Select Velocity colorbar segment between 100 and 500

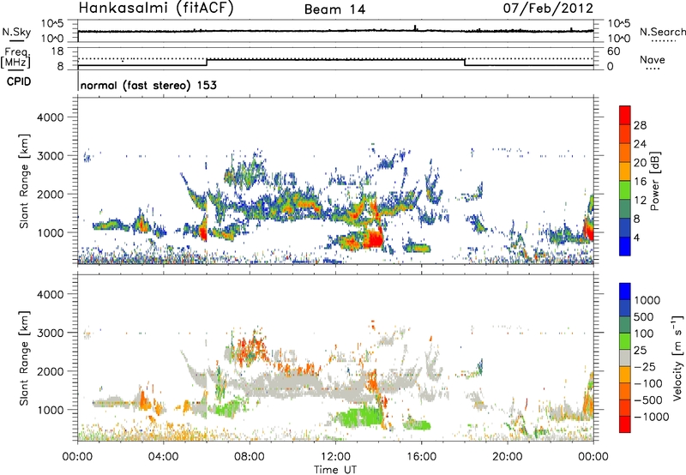coord(625,325)
